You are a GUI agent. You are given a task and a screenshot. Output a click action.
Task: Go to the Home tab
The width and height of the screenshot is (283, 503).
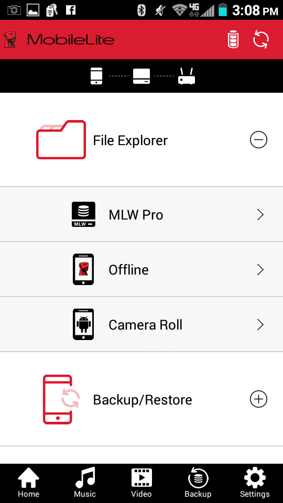point(28,483)
